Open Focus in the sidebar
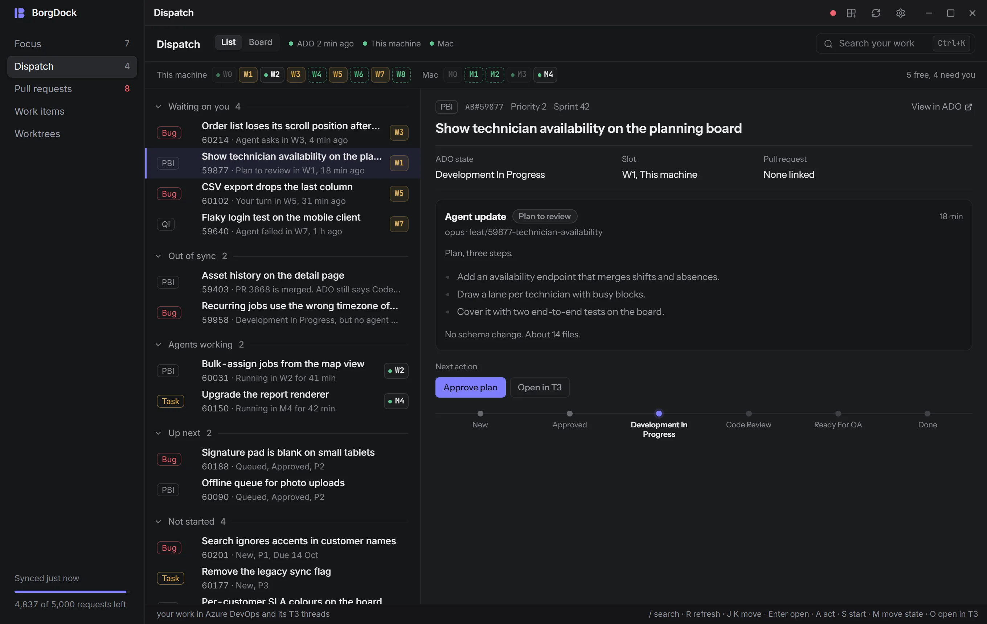Screen dimensions: 987x624 tap(72, 44)
